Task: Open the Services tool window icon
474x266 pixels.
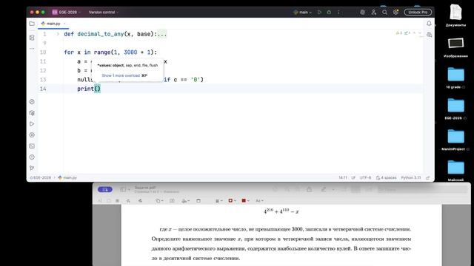Action: [x=32, y=113]
